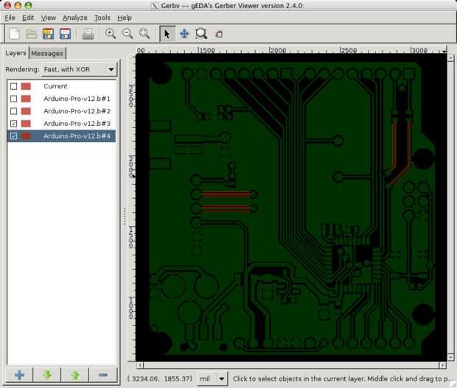This screenshot has width=457, height=388.
Task: Open the View menu
Action: [48, 18]
